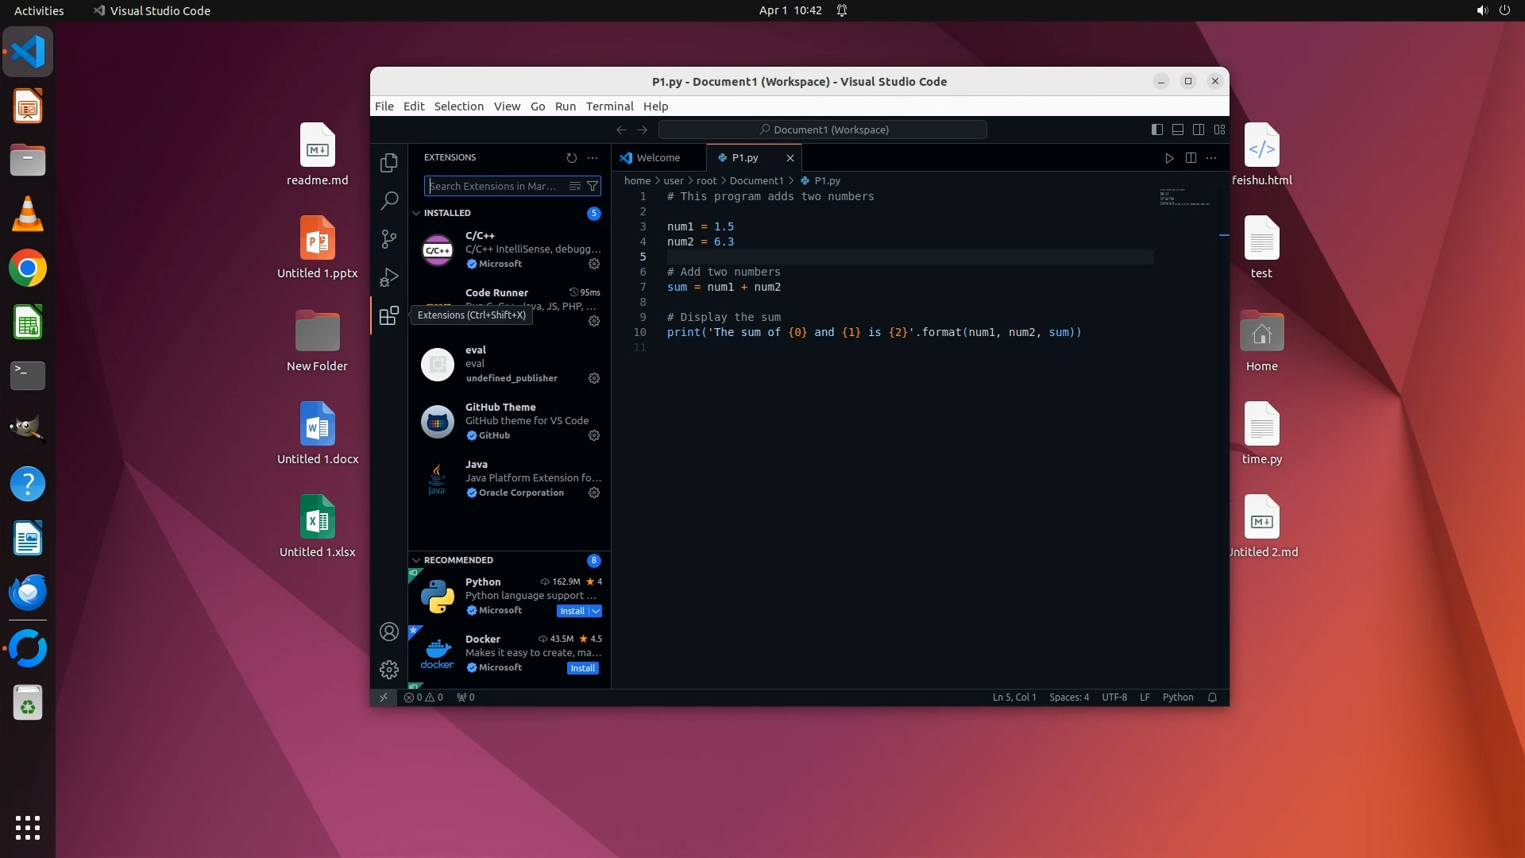
Task: Open the Search view in activity bar
Action: pos(388,200)
